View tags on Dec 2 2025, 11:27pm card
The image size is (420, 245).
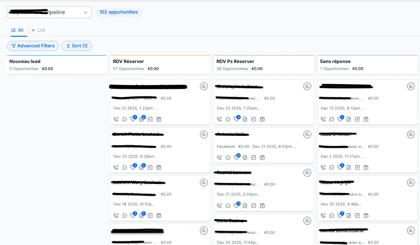click(340, 167)
